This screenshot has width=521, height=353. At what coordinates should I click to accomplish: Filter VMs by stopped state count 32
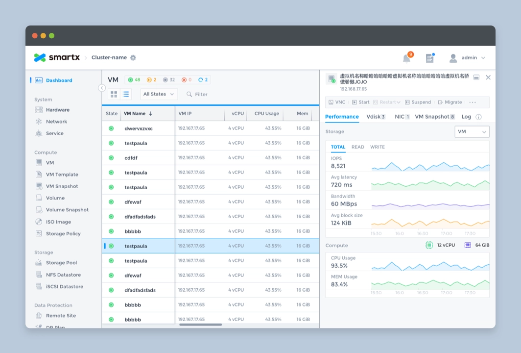[x=169, y=80]
